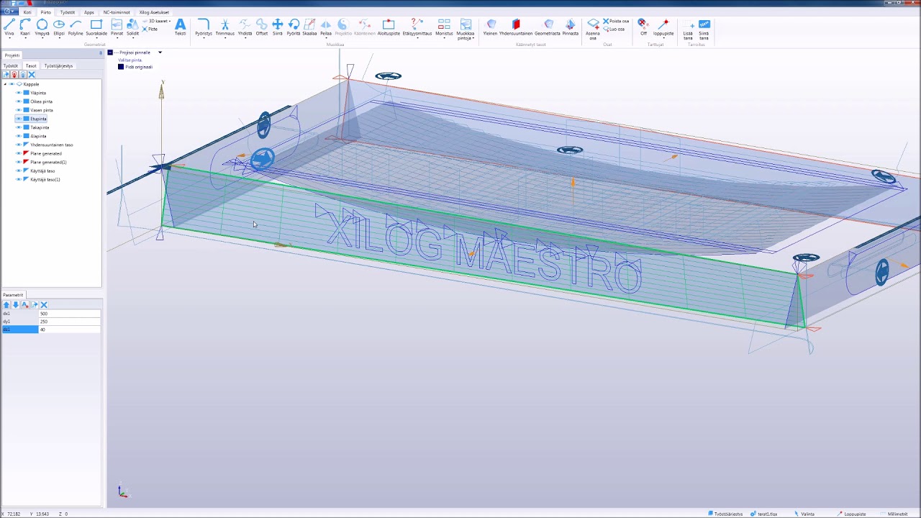
Task: Click Lisää tarra label tool
Action: [688, 29]
